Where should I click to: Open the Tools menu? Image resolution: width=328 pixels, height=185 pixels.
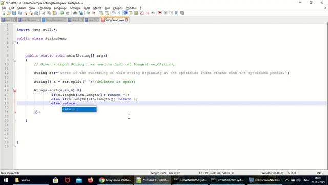(87, 8)
